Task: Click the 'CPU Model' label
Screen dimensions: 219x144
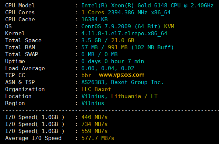Action: pyautogui.click(x=20, y=6)
